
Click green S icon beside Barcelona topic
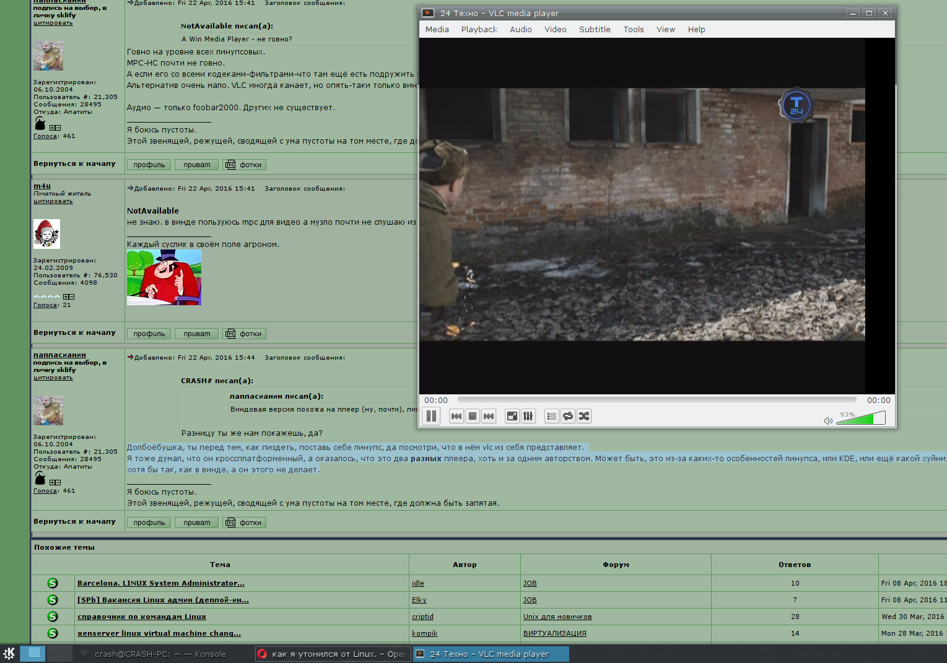tap(53, 583)
